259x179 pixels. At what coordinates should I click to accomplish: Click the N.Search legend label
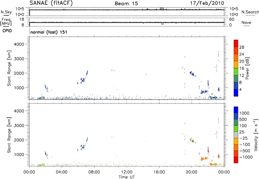(x=250, y=12)
